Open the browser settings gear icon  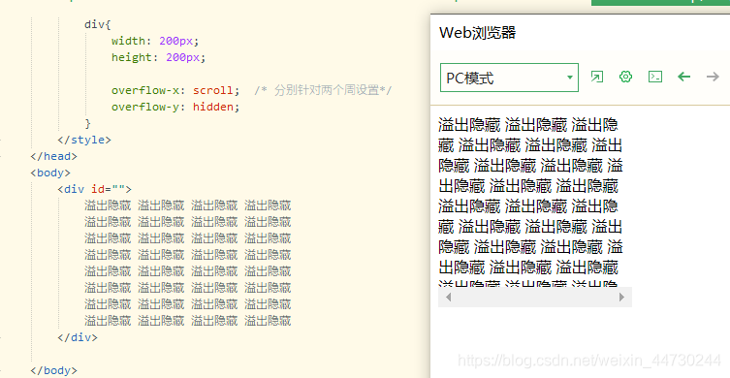(x=625, y=77)
